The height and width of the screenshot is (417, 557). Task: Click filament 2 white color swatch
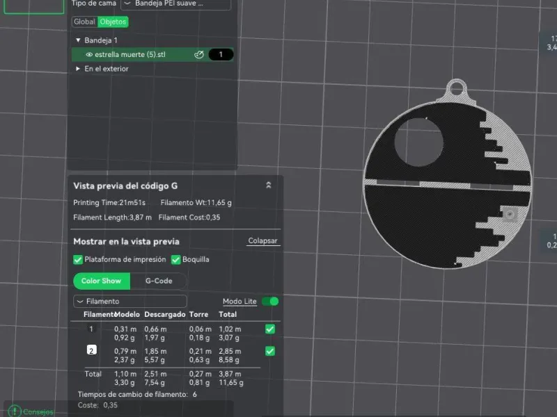pyautogui.click(x=92, y=350)
